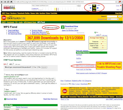The image size is (123, 110).
Task: Click thumbs icon next to dance_diva review
Action: (x=4, y=75)
